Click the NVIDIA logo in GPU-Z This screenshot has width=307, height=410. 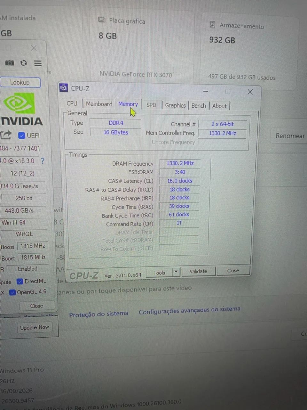pyautogui.click(x=21, y=109)
